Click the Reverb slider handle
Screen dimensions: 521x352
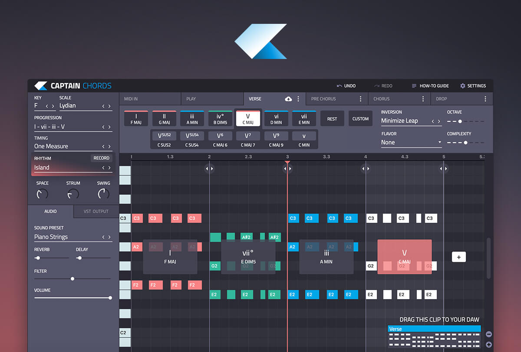coord(38,258)
